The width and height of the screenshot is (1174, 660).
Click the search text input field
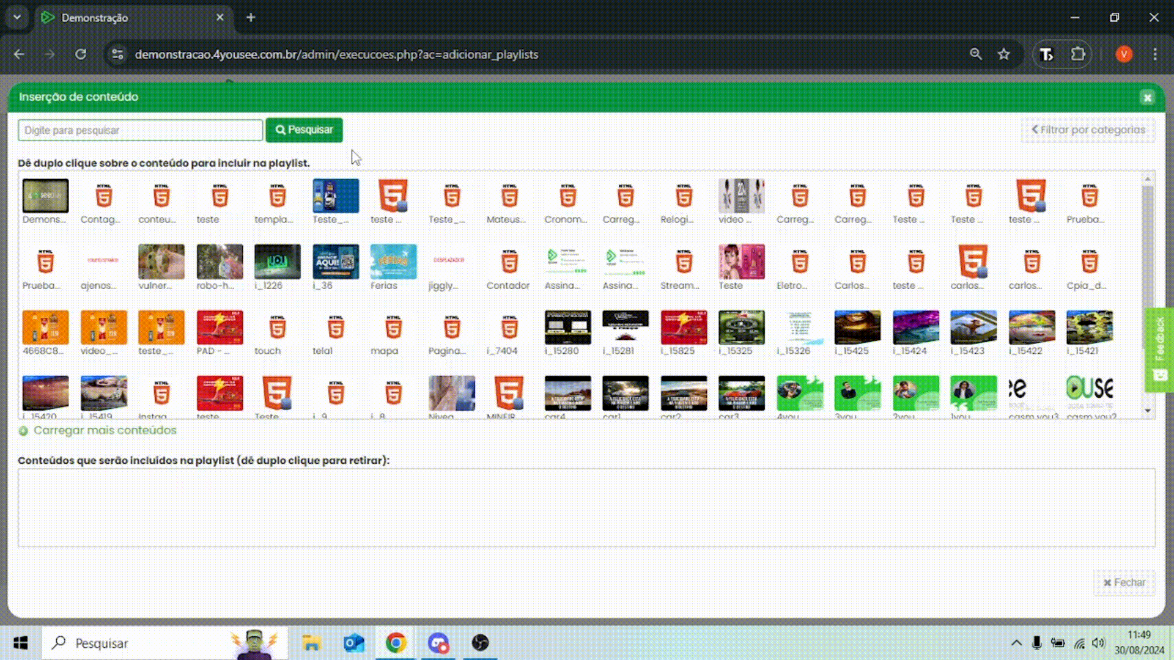pyautogui.click(x=141, y=130)
